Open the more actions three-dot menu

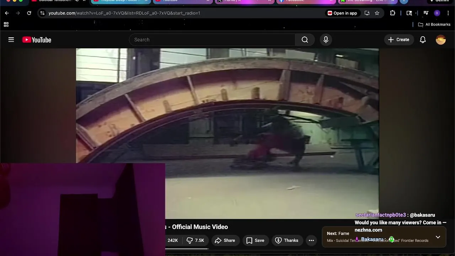(x=311, y=241)
